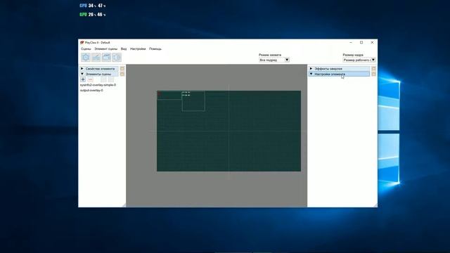Click small icon beside Элементы сцены header
Screen dimensions: 450x253
coord(122,74)
